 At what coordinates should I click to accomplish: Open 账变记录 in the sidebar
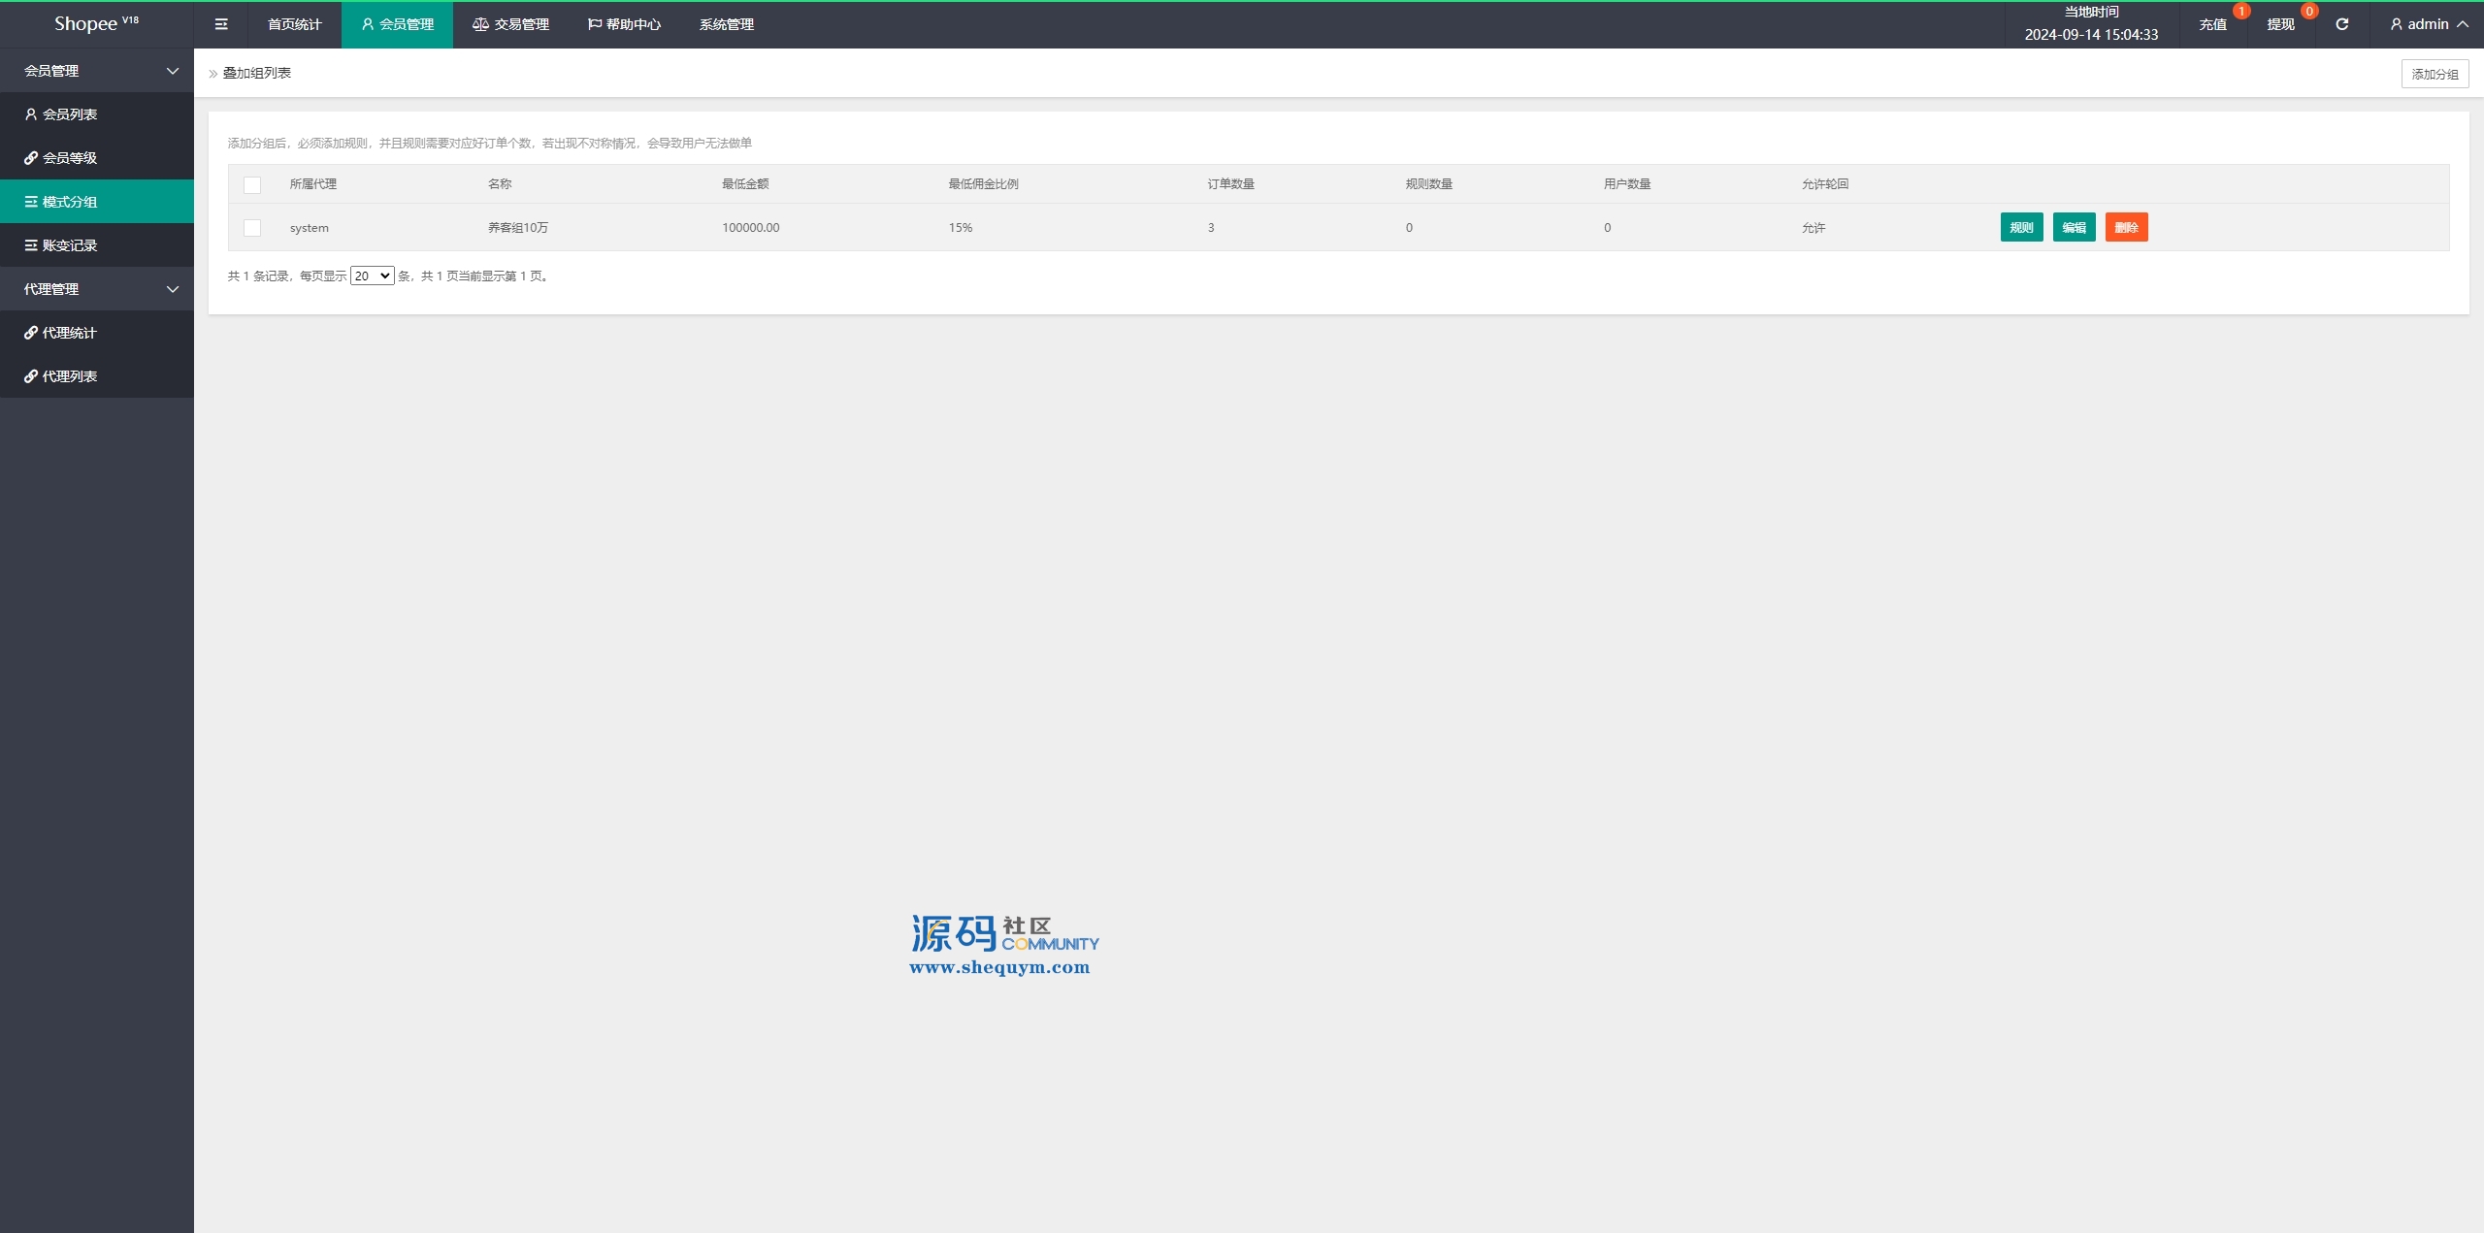(70, 245)
